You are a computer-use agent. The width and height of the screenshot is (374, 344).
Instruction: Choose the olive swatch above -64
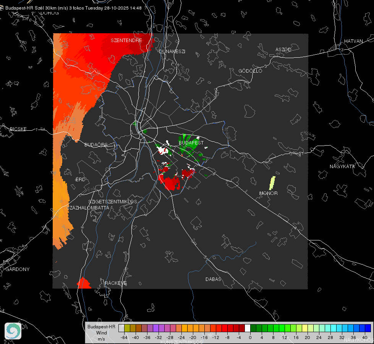127,328
